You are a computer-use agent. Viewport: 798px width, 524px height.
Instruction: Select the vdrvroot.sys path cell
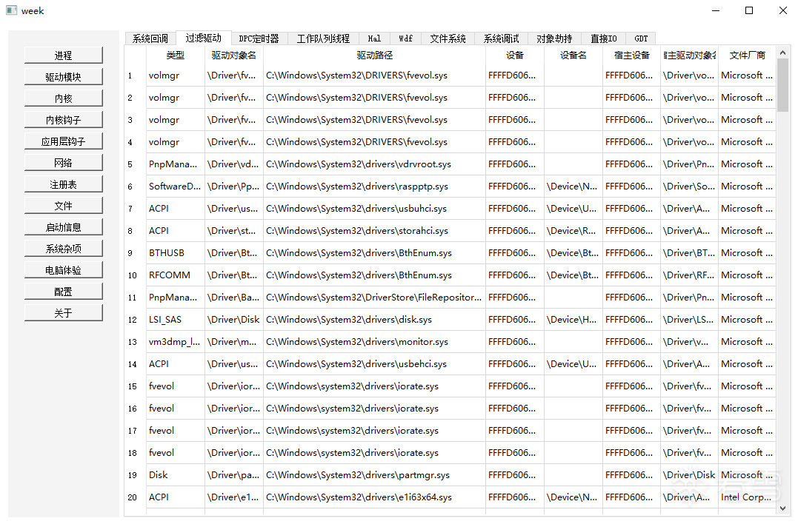374,164
